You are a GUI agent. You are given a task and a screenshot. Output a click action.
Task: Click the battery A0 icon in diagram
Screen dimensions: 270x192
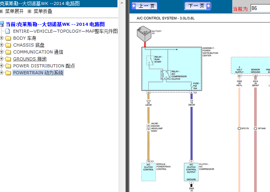tap(144, 34)
